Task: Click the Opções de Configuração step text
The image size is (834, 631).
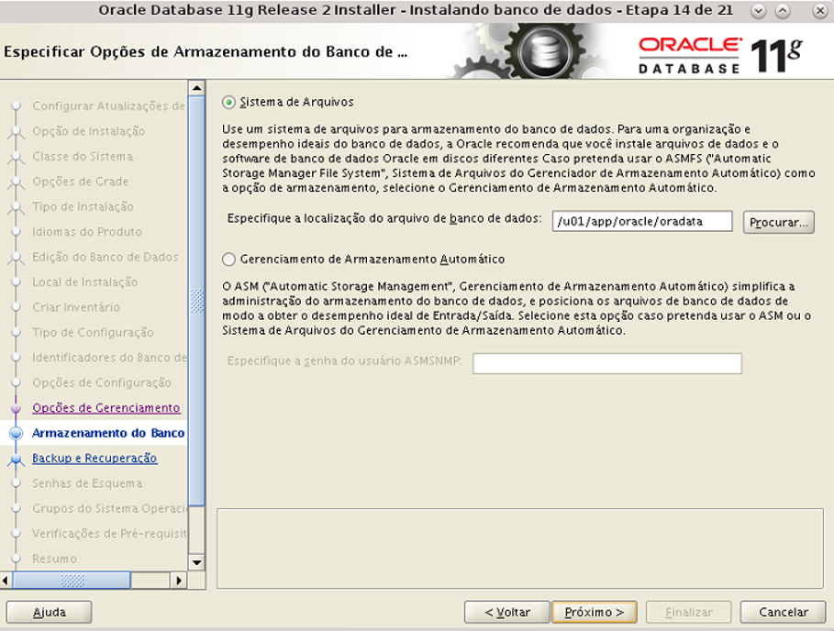Action: tap(102, 382)
